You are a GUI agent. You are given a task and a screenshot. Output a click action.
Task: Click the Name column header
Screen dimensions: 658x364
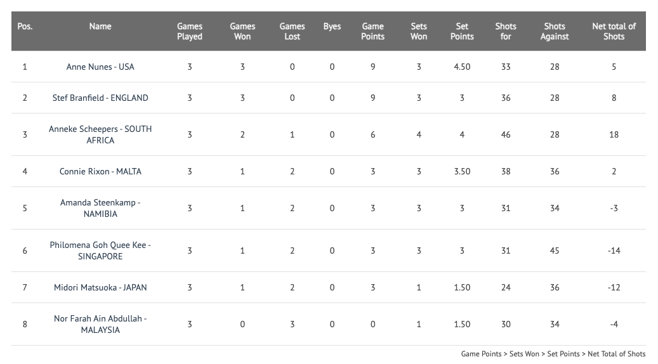tap(100, 27)
